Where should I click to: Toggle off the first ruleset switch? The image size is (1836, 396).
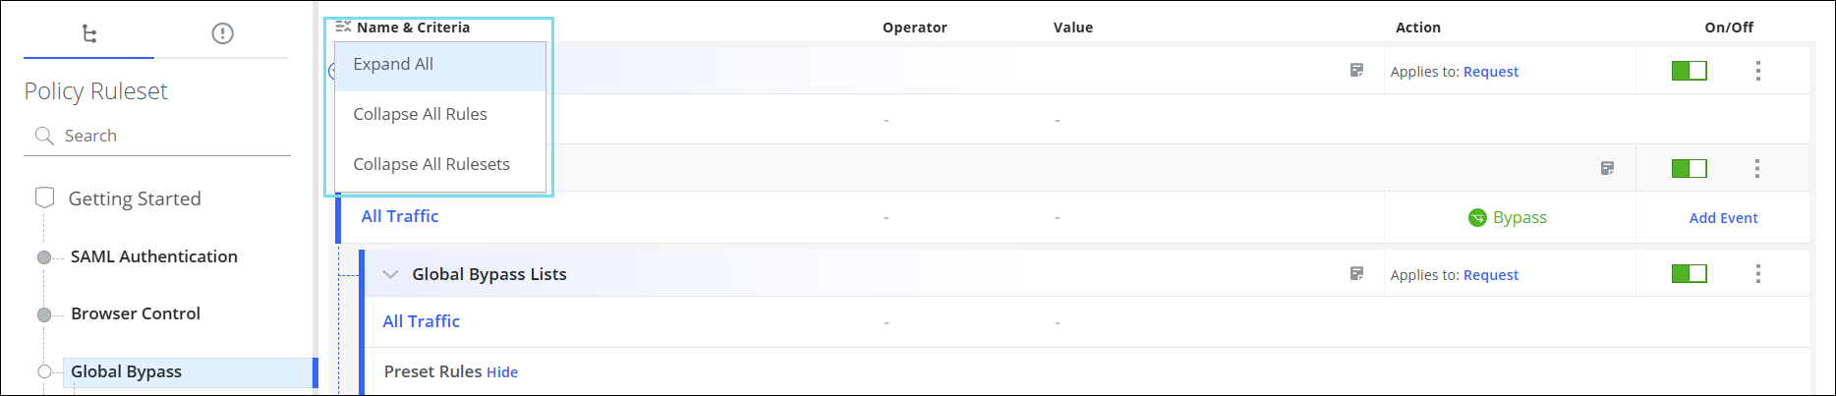pyautogui.click(x=1689, y=71)
